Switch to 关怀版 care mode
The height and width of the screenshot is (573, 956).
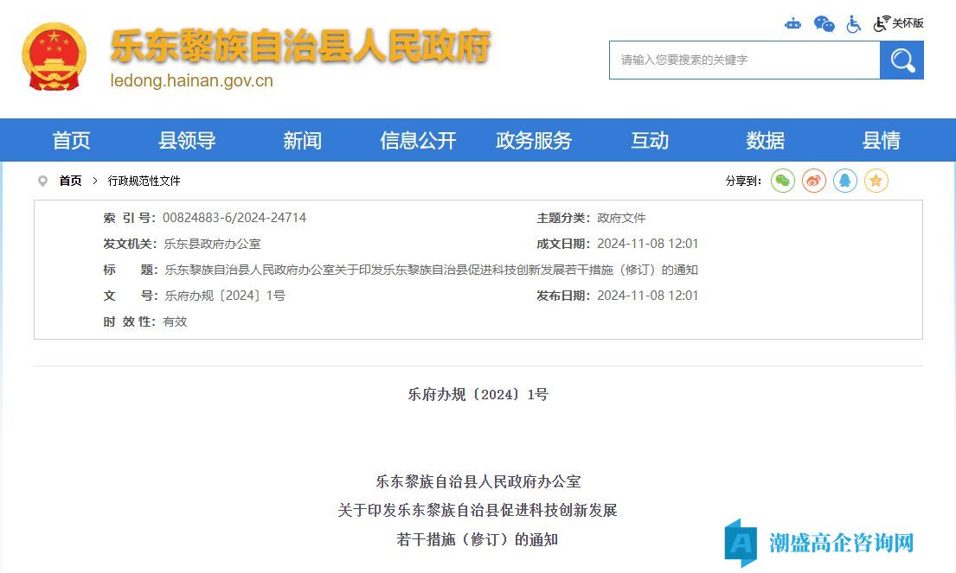pyautogui.click(x=900, y=24)
